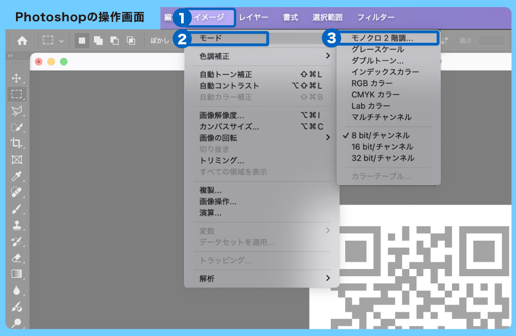Click the yellow minimize button of document

51,61
